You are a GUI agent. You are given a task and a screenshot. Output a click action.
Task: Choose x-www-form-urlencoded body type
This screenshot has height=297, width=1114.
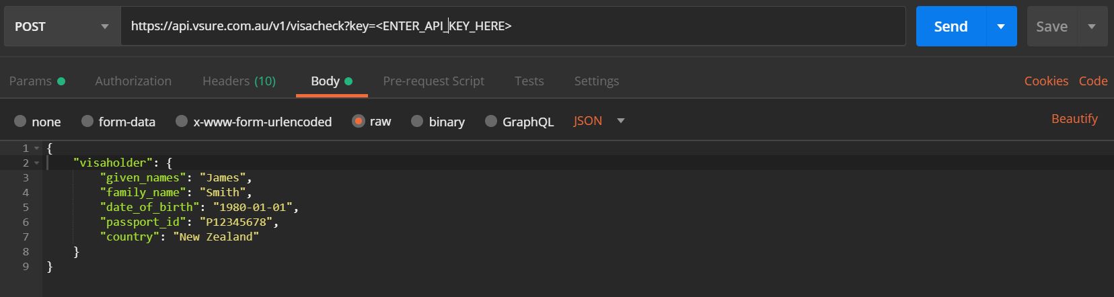(x=182, y=122)
